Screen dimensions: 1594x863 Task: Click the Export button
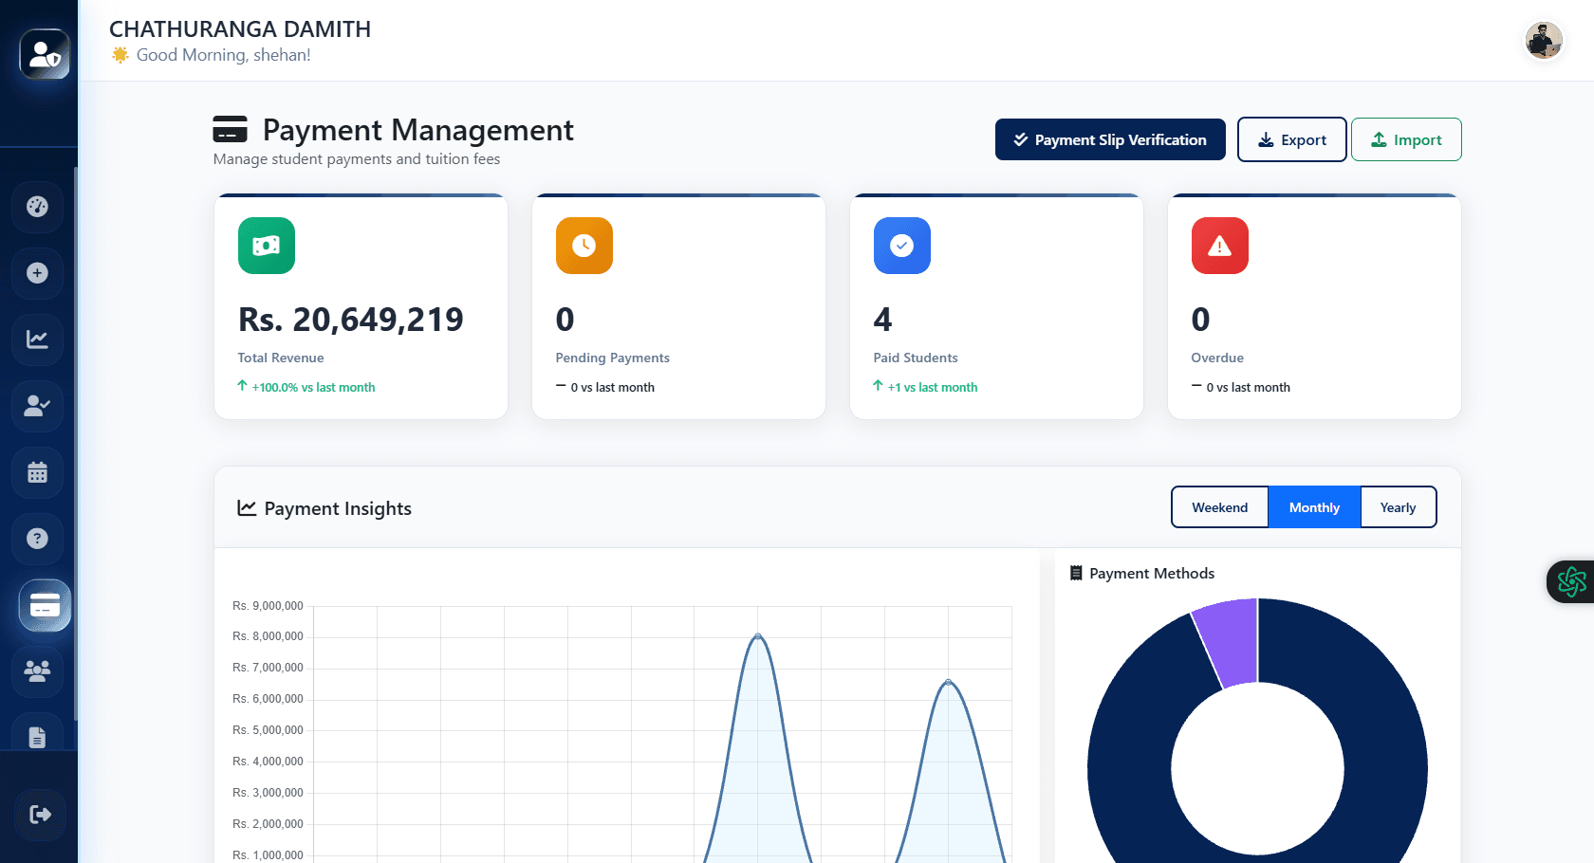point(1291,139)
